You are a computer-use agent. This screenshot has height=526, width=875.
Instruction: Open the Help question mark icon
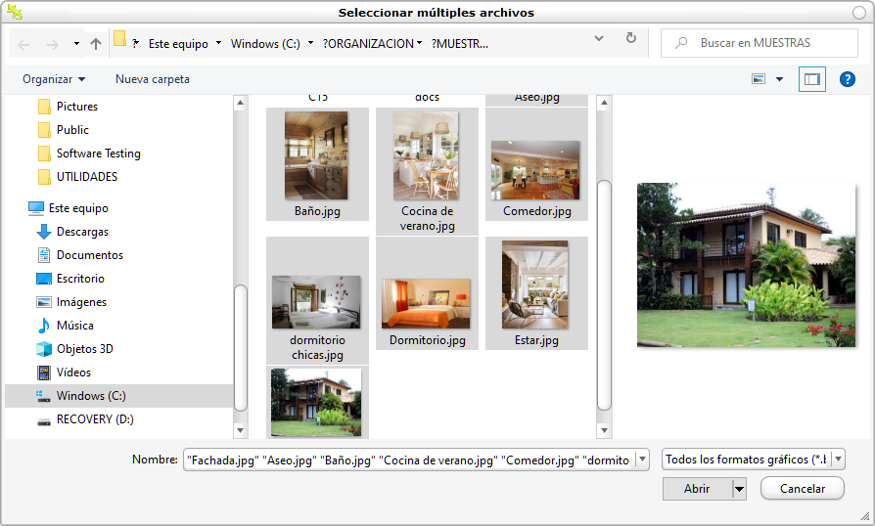click(848, 79)
